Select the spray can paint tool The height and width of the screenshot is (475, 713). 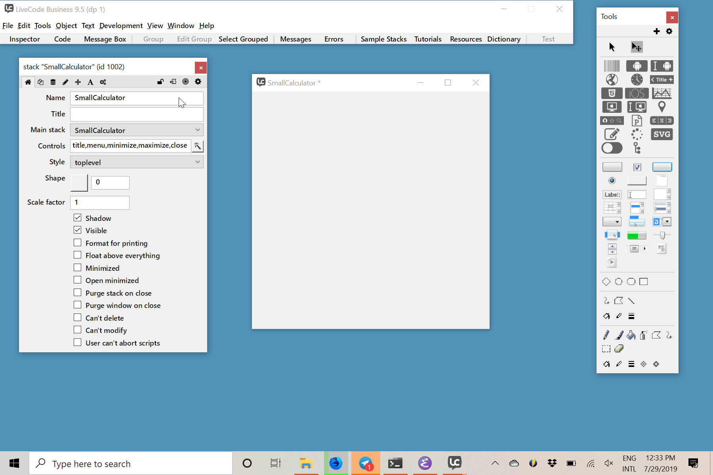click(x=643, y=336)
